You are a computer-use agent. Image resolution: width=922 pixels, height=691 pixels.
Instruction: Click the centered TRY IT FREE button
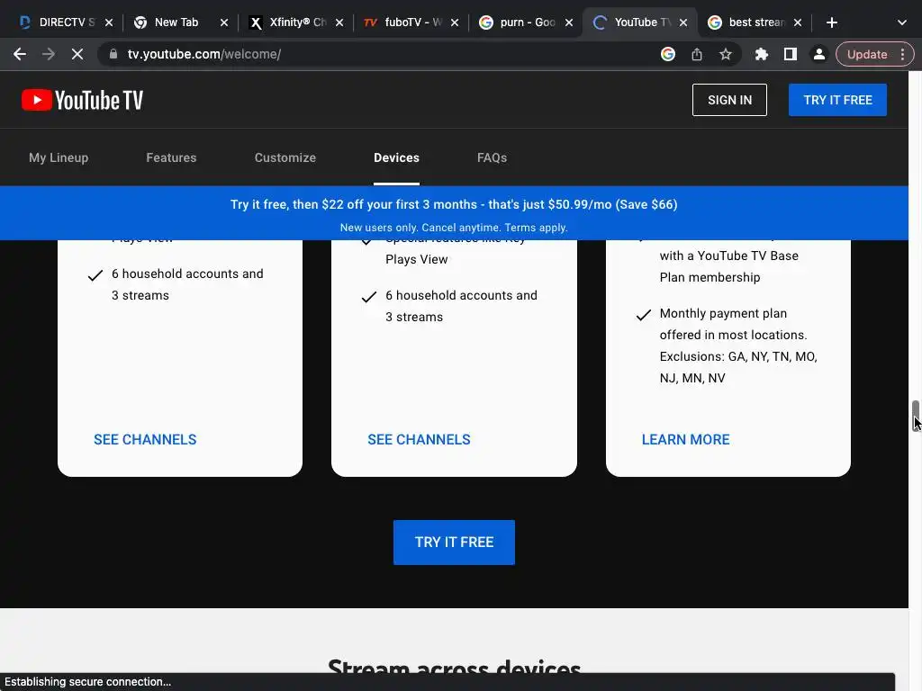pos(454,543)
